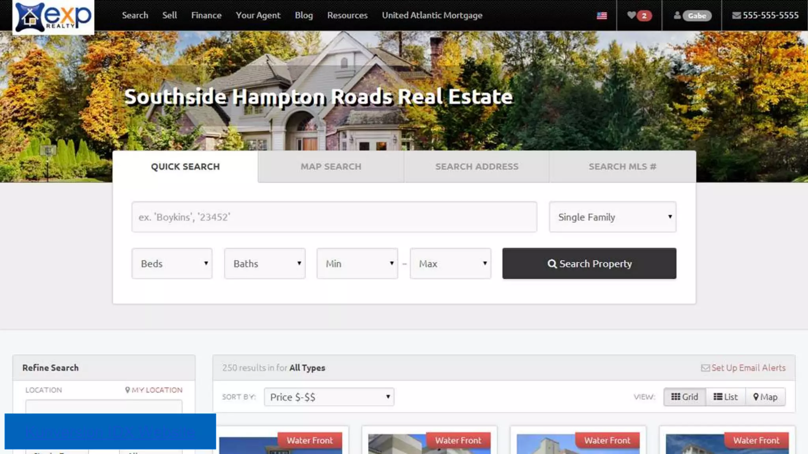Use My Location pin link
808x454 pixels.
(x=153, y=390)
